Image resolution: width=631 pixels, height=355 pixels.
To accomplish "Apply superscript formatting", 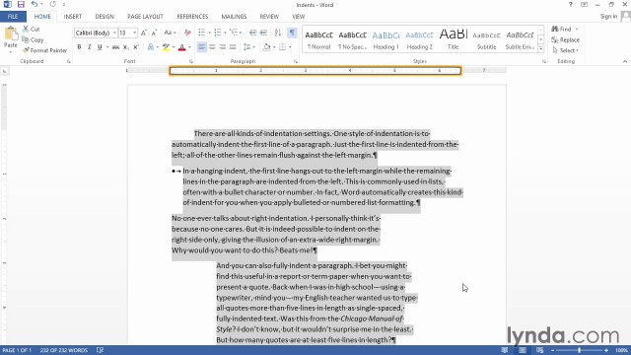I will tap(136, 47).
